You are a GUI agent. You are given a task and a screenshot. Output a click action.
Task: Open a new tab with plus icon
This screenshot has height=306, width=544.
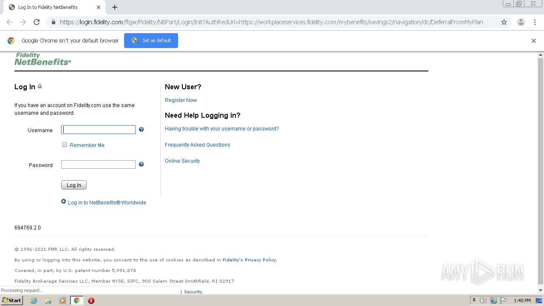[115, 7]
